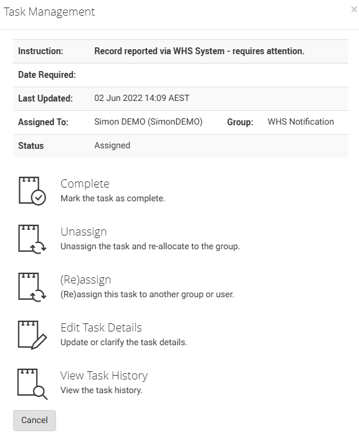Choose the (Re)assign heading

pos(86,280)
